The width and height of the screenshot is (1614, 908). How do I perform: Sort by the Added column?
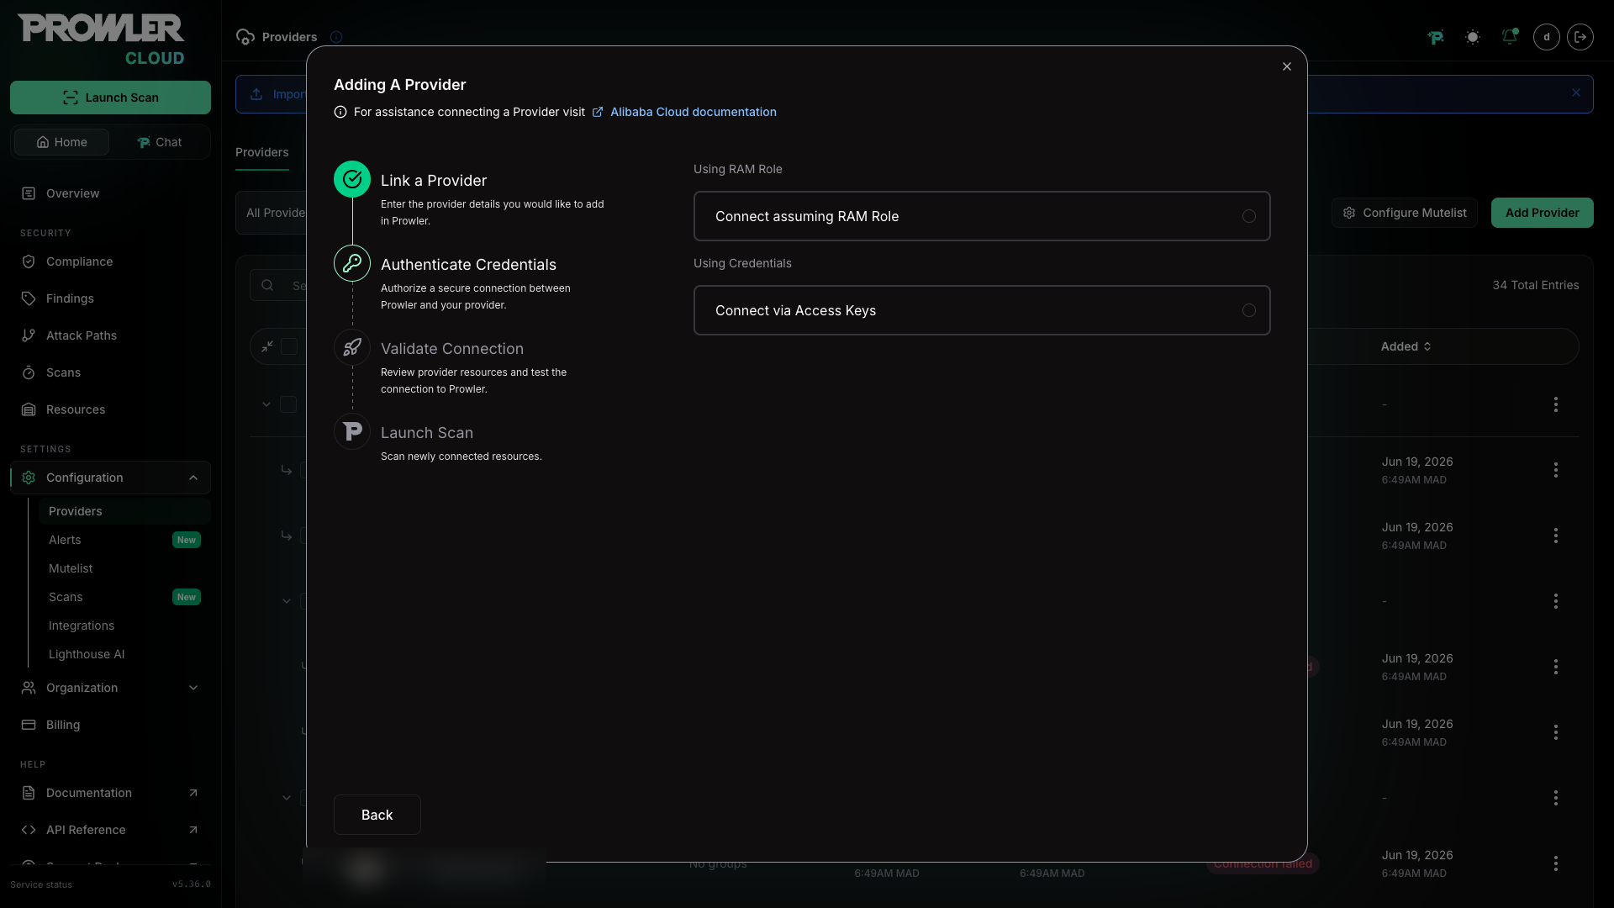[x=1406, y=346]
